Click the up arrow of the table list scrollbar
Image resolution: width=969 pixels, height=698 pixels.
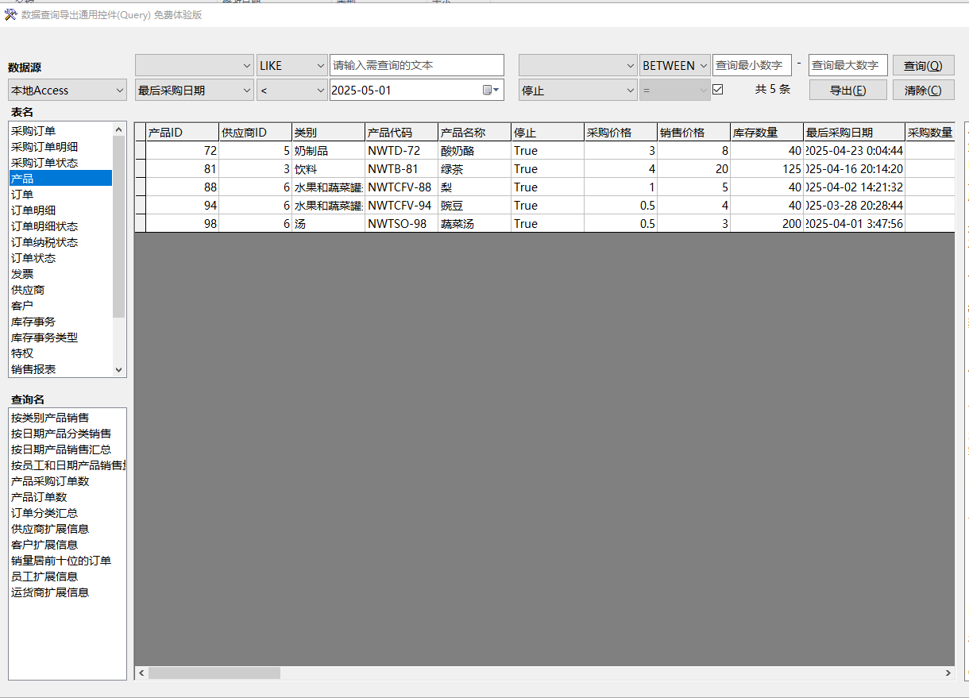(x=119, y=129)
